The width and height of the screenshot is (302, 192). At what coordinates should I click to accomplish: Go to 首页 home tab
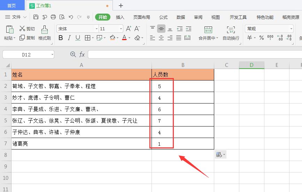click(x=12, y=5)
